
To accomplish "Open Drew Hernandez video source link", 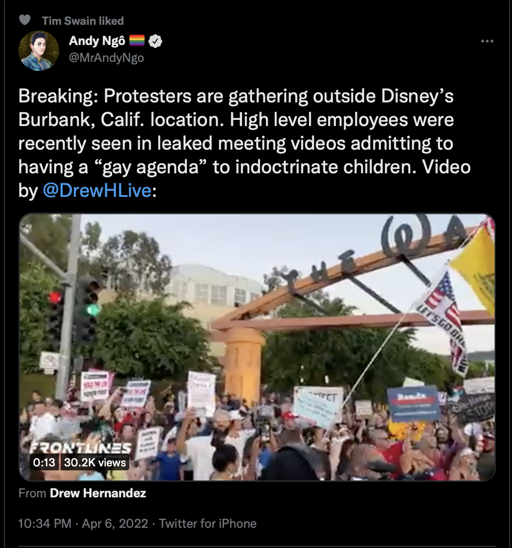I will [98, 493].
